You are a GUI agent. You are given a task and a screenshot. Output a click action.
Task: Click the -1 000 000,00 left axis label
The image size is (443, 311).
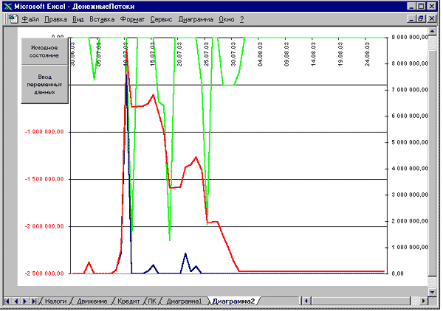coord(44,132)
